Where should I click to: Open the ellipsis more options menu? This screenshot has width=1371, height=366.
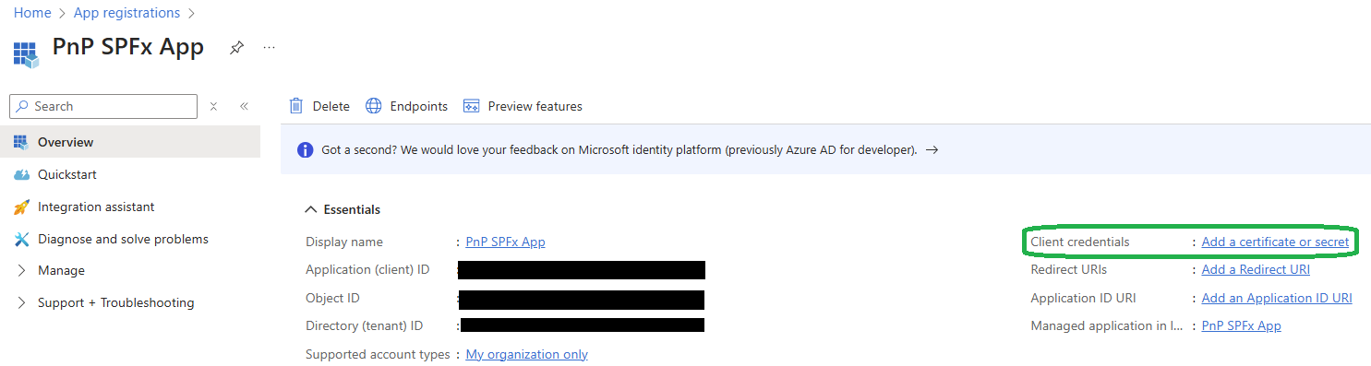(270, 47)
